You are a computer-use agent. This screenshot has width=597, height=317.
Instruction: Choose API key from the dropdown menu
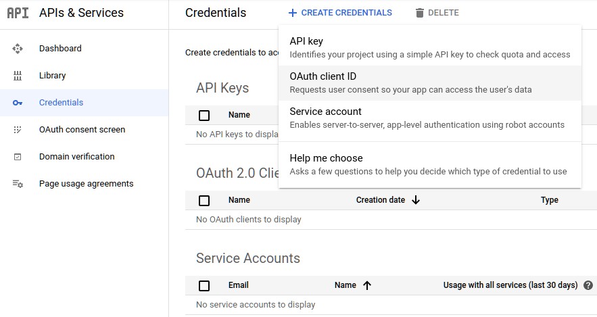tap(430, 48)
